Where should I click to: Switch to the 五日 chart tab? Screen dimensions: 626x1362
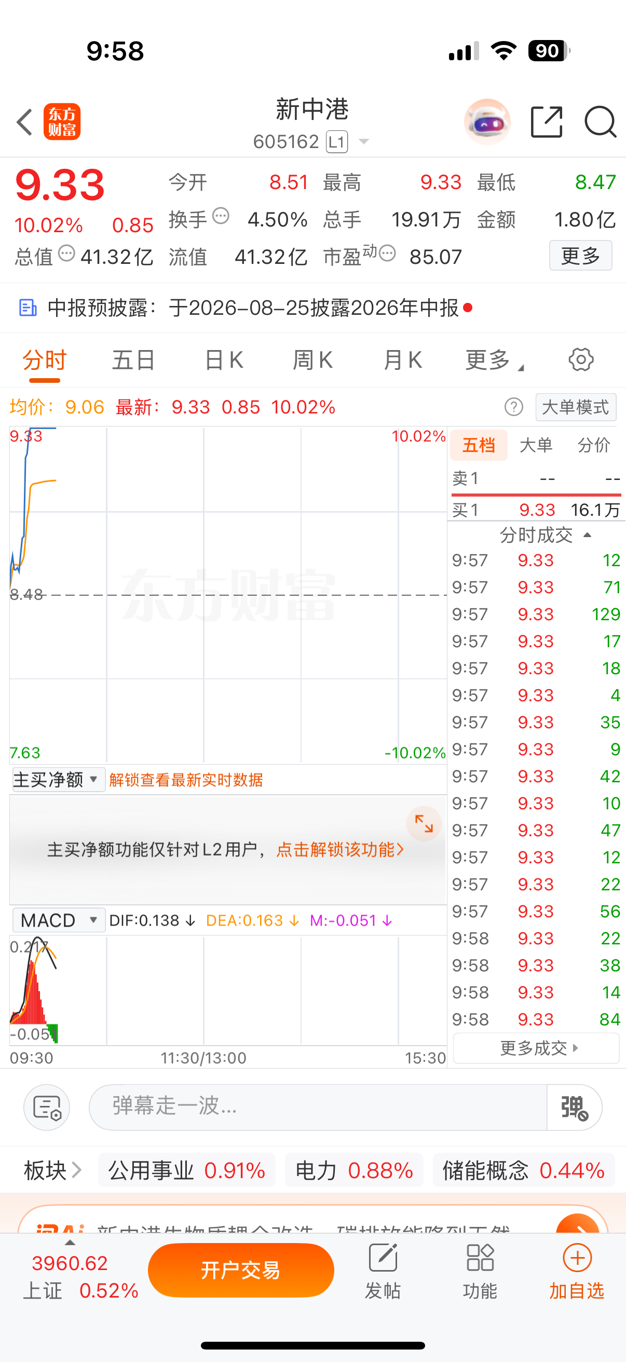click(x=133, y=360)
